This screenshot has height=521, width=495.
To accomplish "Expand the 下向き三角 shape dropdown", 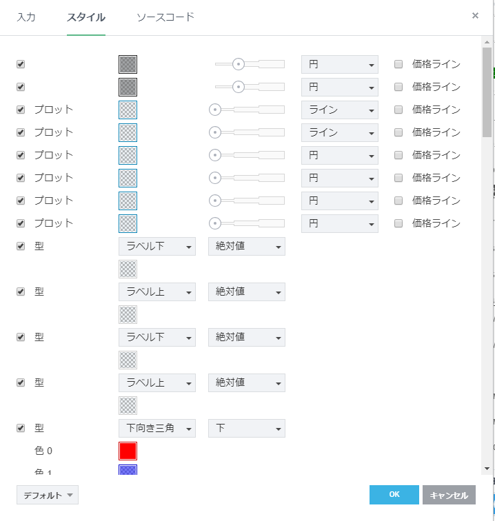I will click(x=156, y=428).
